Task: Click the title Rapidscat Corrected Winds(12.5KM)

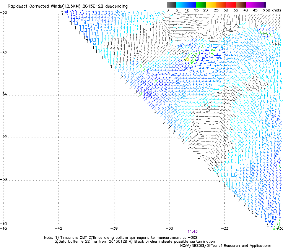Action: point(44,6)
